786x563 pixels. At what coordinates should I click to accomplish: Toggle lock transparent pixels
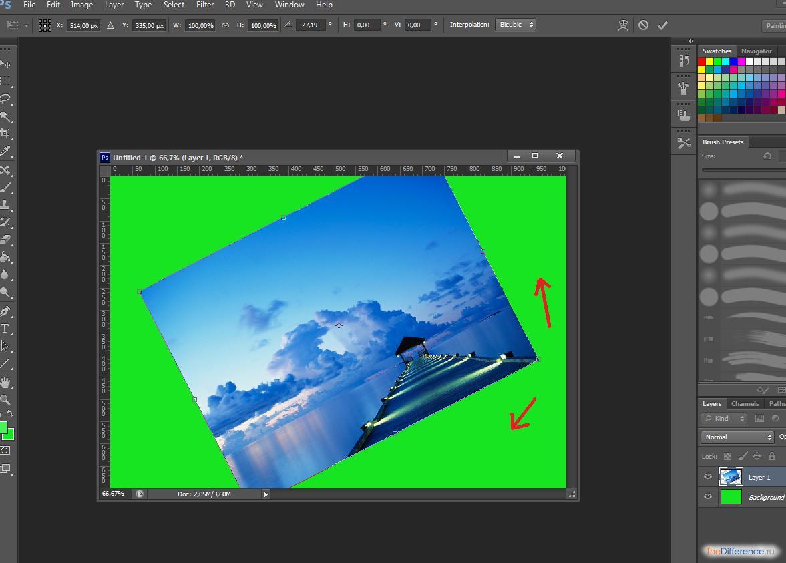click(x=727, y=456)
